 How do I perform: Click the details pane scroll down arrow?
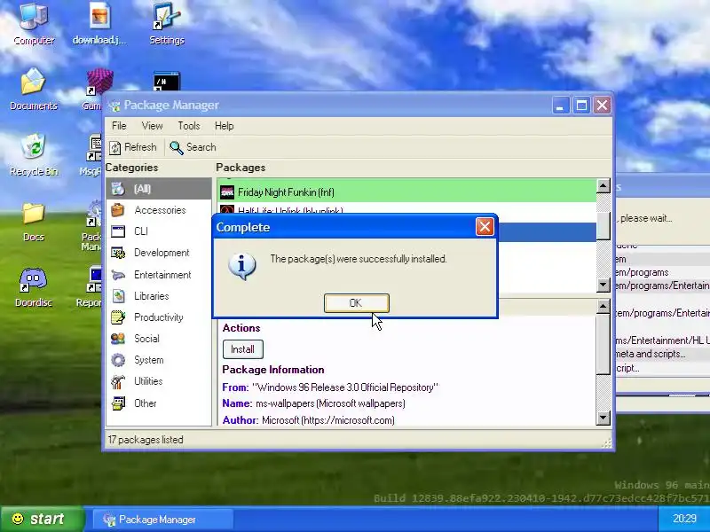pos(603,418)
